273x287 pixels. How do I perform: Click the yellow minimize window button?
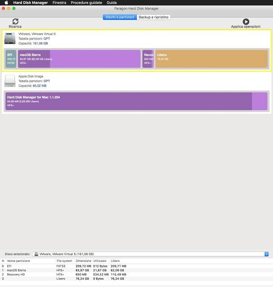coord(9,9)
